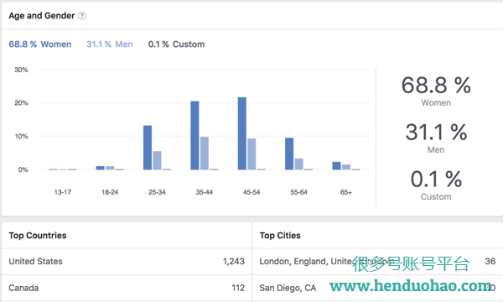Toggle the 68.8% Women legend filter
Image resolution: width=503 pixels, height=302 pixels.
(40, 44)
